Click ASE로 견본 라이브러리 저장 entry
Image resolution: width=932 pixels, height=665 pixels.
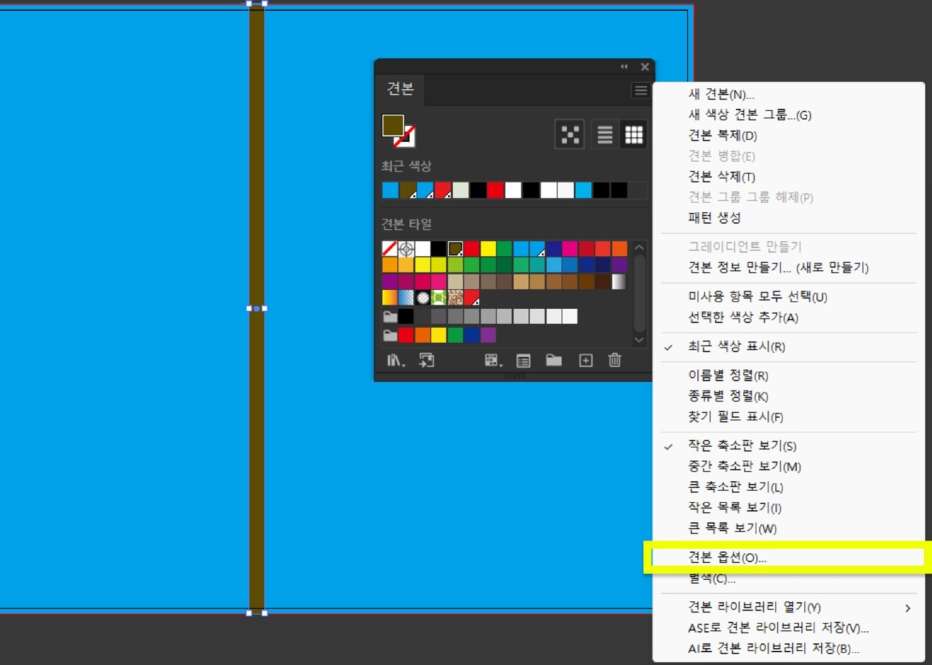coord(778,628)
